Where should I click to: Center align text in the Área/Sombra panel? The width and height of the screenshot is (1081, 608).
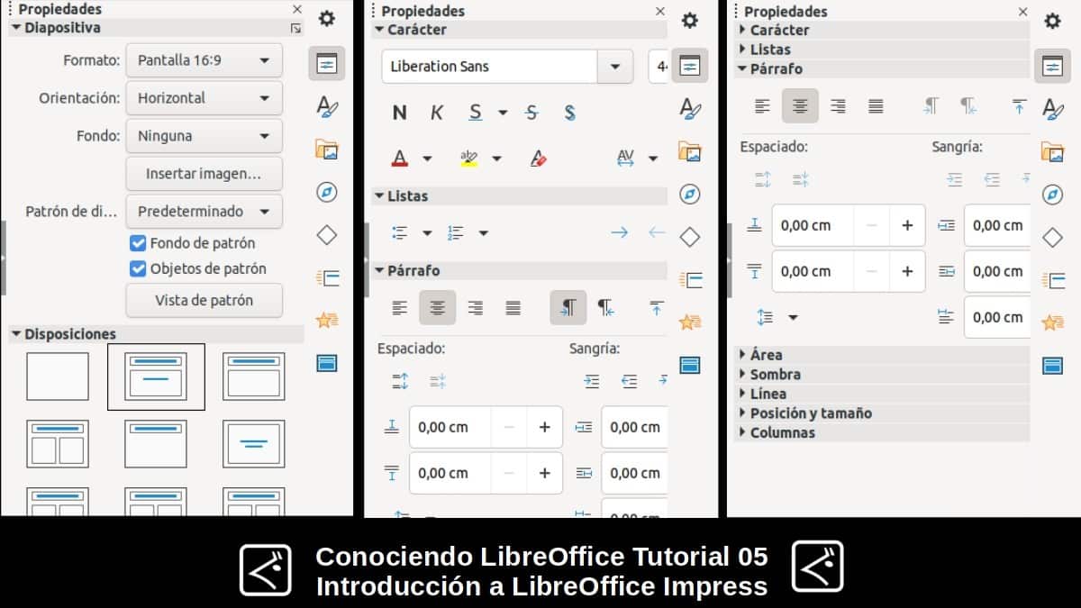click(800, 106)
